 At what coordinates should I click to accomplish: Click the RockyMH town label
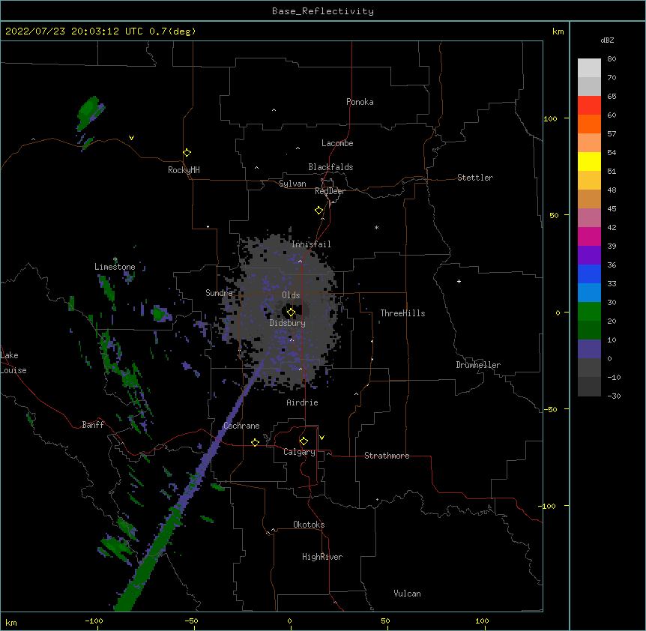[184, 170]
